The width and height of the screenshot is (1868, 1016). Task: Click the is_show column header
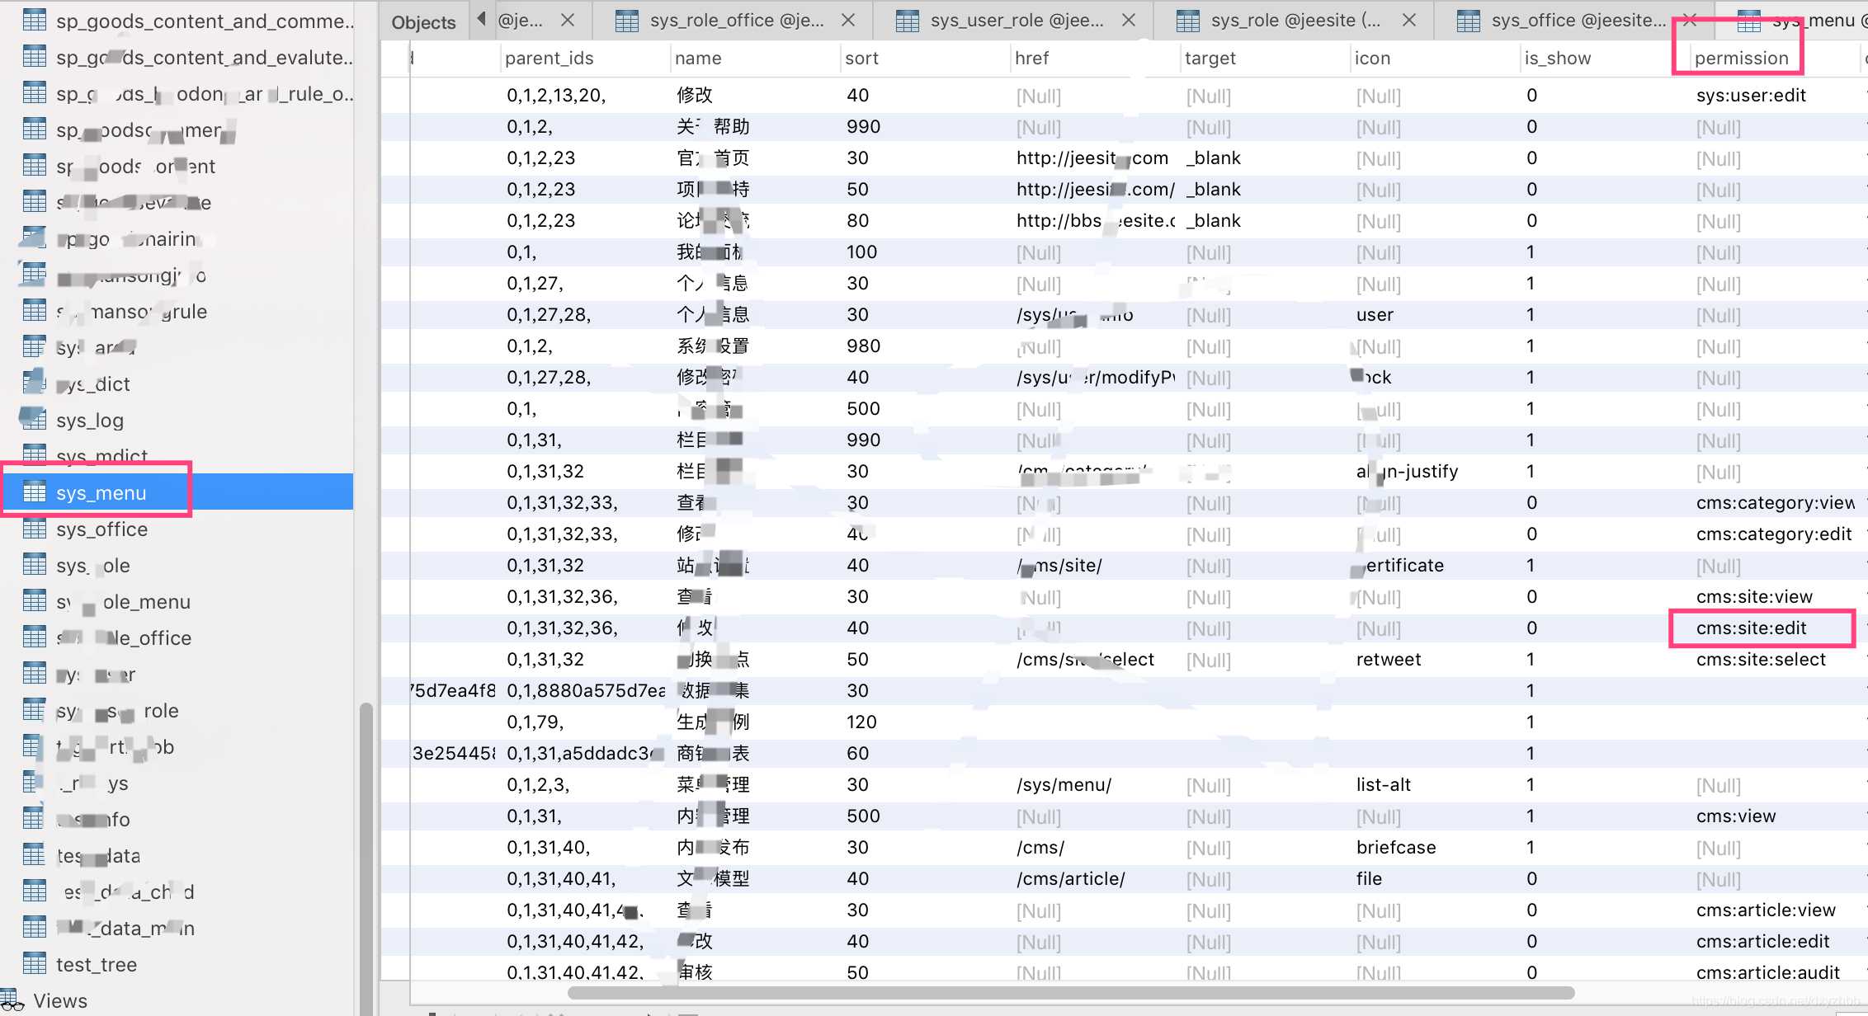[x=1604, y=58]
